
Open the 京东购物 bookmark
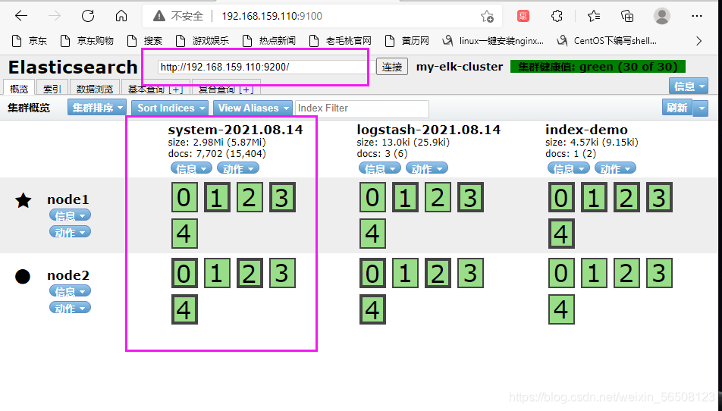87,41
